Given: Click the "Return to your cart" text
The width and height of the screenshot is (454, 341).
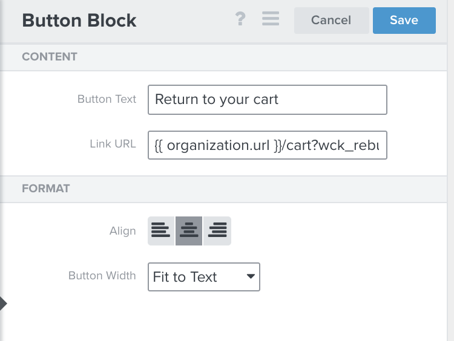Looking at the screenshot, I should click(217, 100).
